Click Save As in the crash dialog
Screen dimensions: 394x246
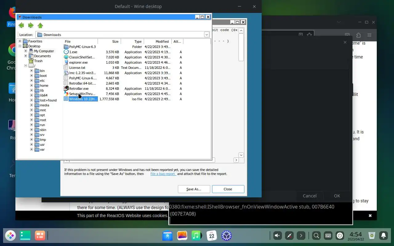tap(194, 189)
